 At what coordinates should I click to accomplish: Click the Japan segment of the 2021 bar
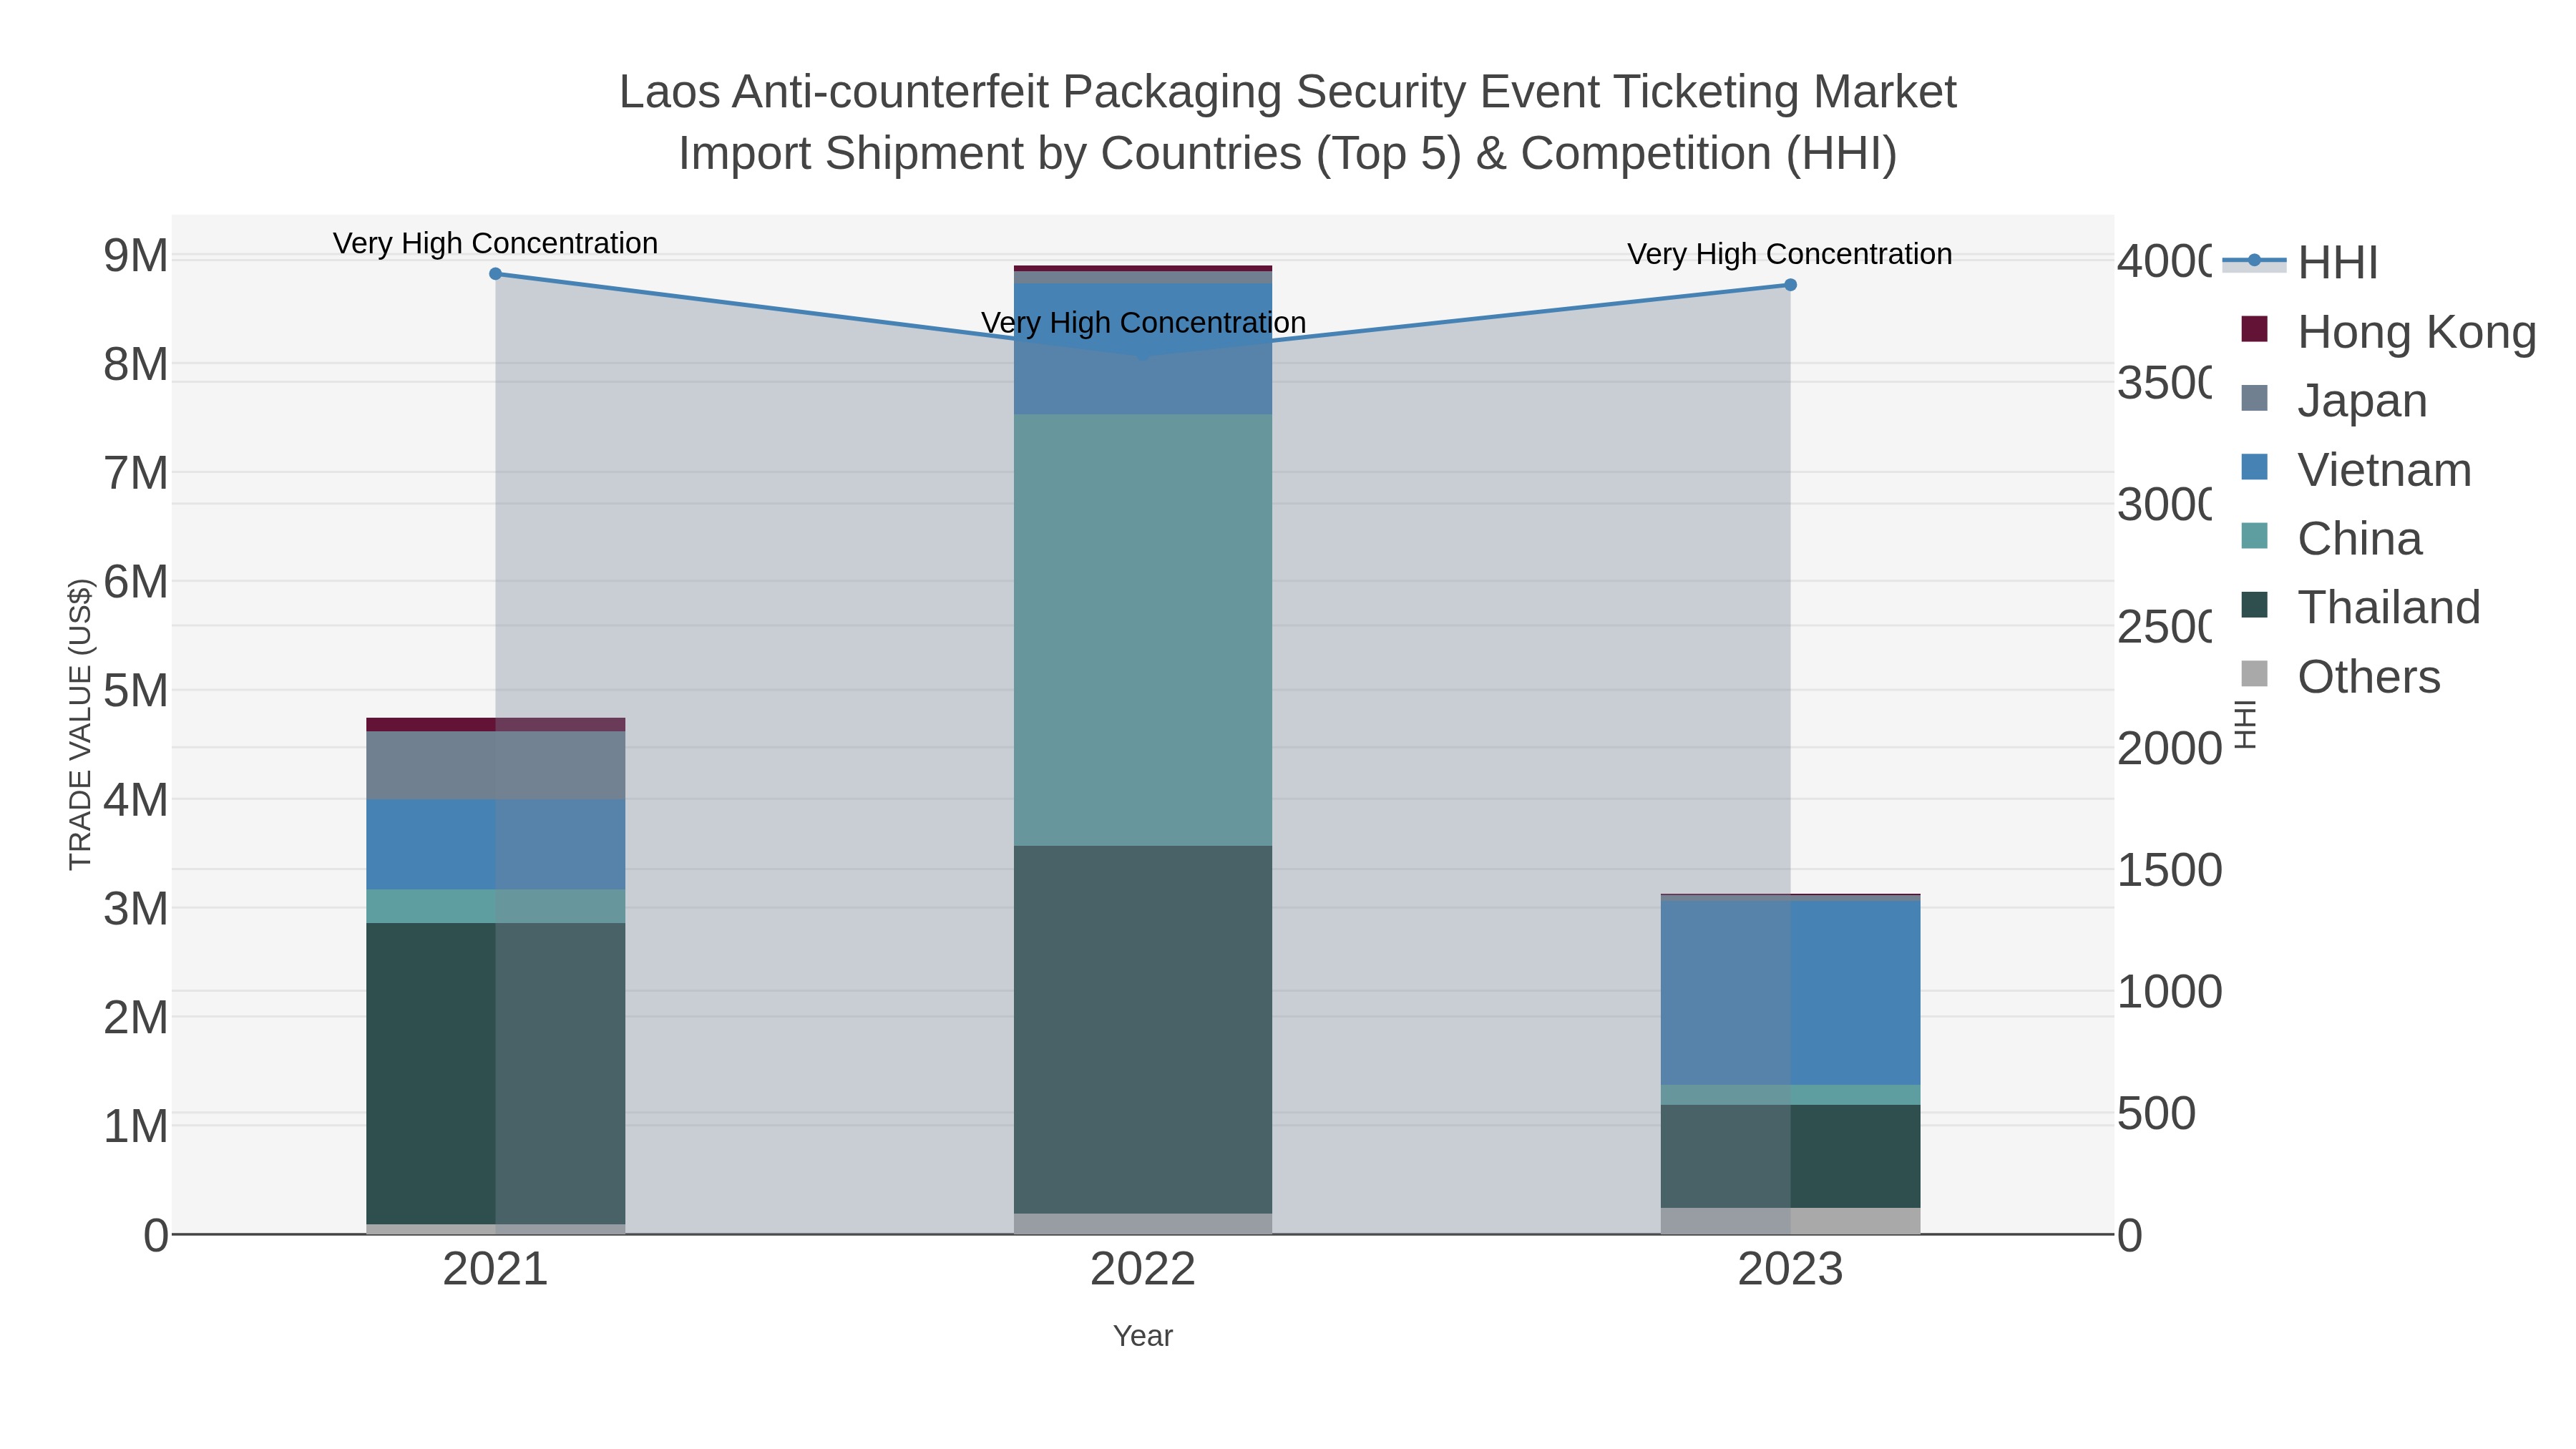tap(495, 765)
